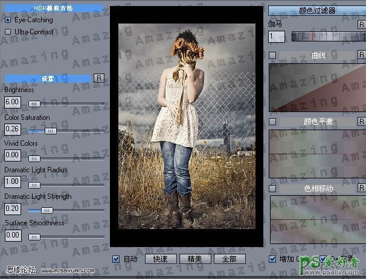Click the 精美 fine quality button
The height and width of the screenshot is (279, 366).
[x=195, y=259]
